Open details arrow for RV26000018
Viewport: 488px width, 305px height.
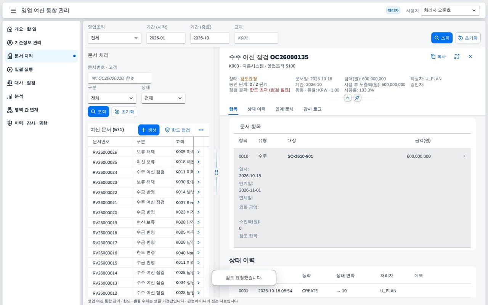pyautogui.click(x=198, y=233)
